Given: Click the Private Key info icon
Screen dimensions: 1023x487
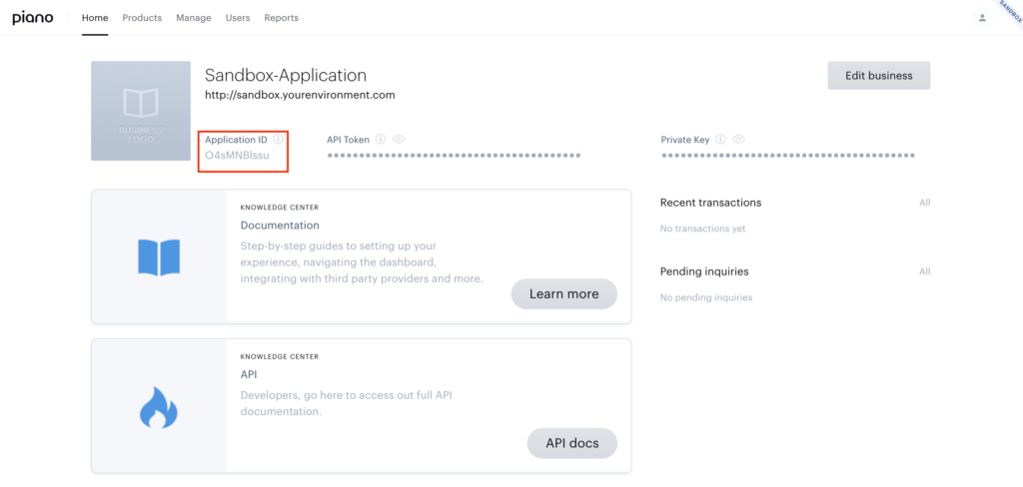Looking at the screenshot, I should tap(721, 139).
